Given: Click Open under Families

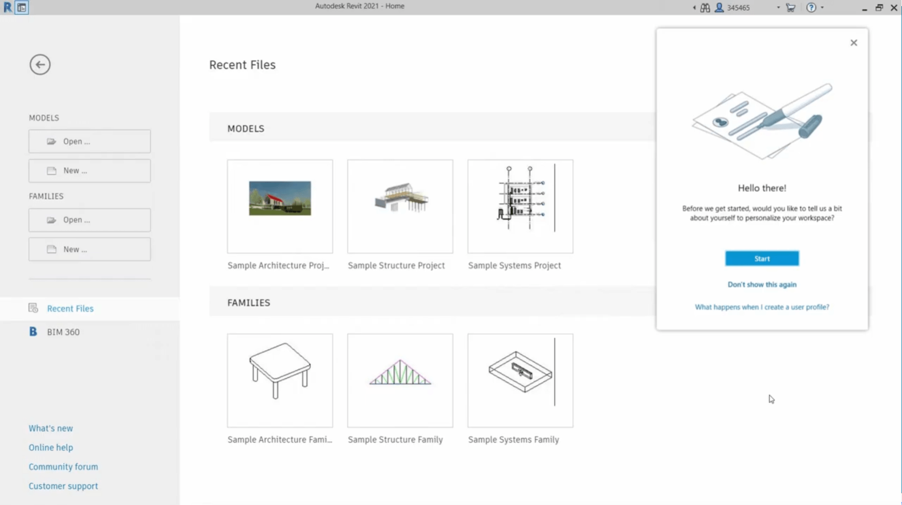Looking at the screenshot, I should coord(90,220).
